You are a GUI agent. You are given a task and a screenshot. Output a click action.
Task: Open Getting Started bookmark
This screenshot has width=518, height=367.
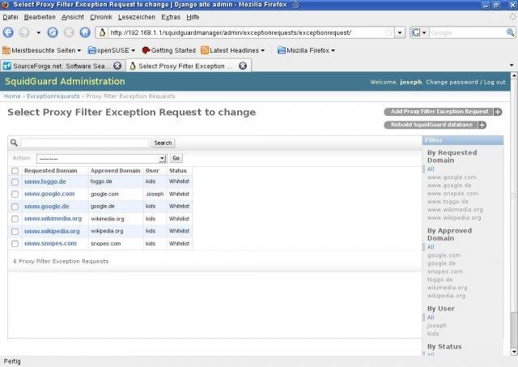coord(169,50)
